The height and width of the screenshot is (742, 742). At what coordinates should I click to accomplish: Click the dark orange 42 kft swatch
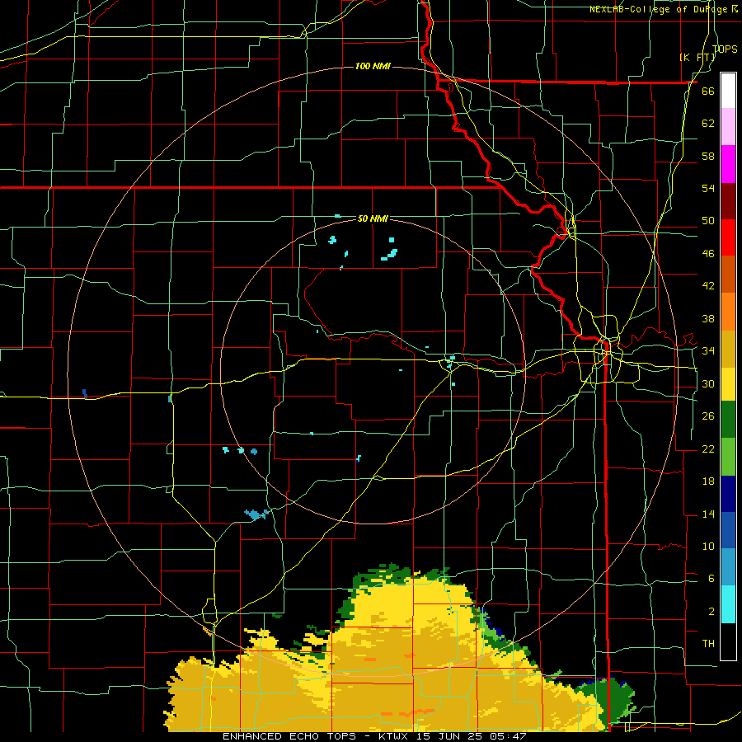point(728,274)
